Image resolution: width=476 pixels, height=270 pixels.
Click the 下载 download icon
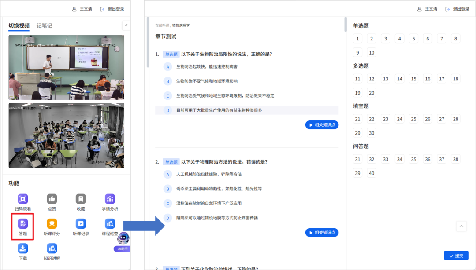pos(23,248)
